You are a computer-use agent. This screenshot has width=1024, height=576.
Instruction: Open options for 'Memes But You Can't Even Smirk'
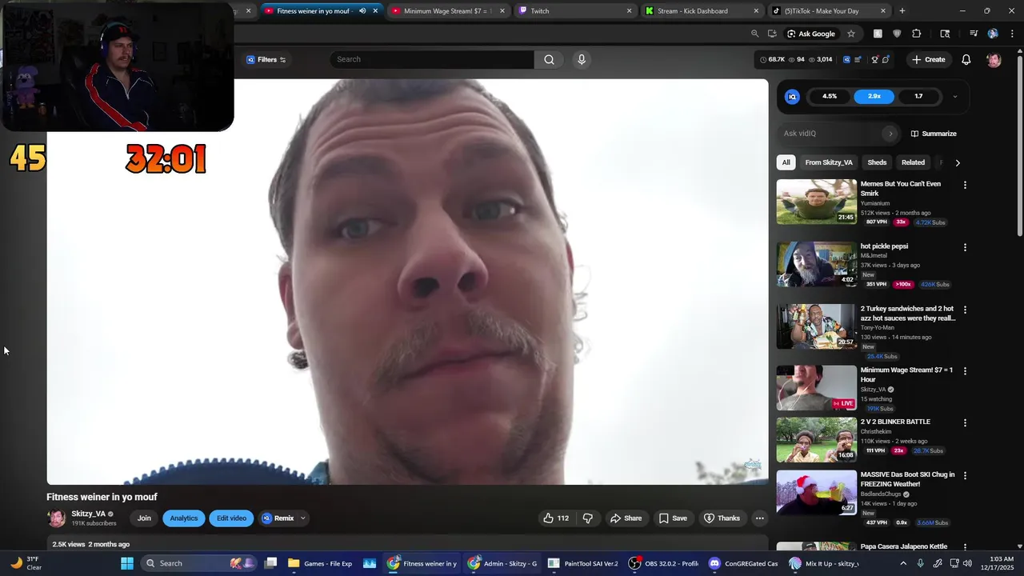click(x=965, y=185)
